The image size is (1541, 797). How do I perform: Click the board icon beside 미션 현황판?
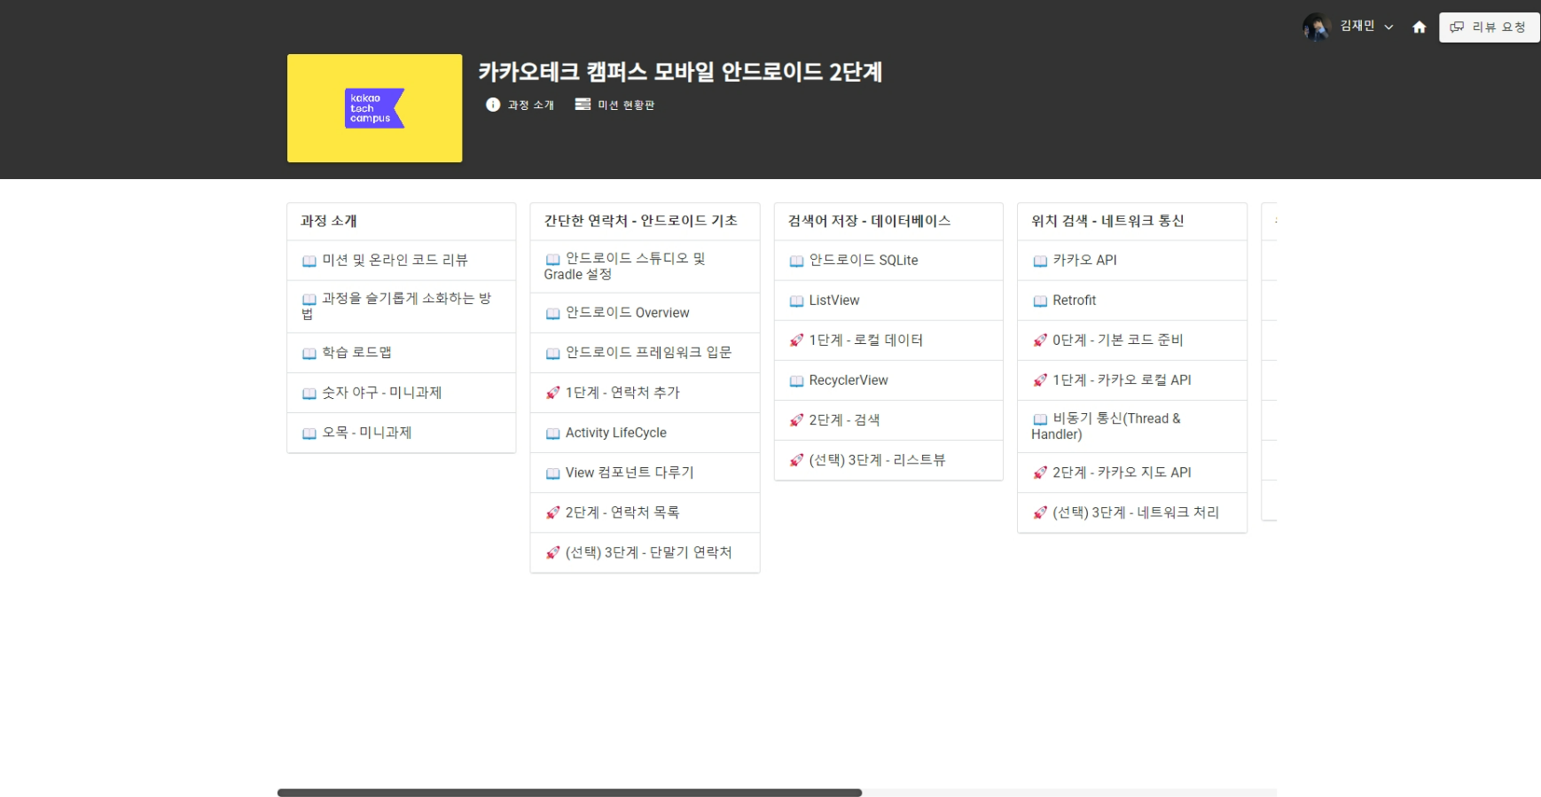[583, 105]
